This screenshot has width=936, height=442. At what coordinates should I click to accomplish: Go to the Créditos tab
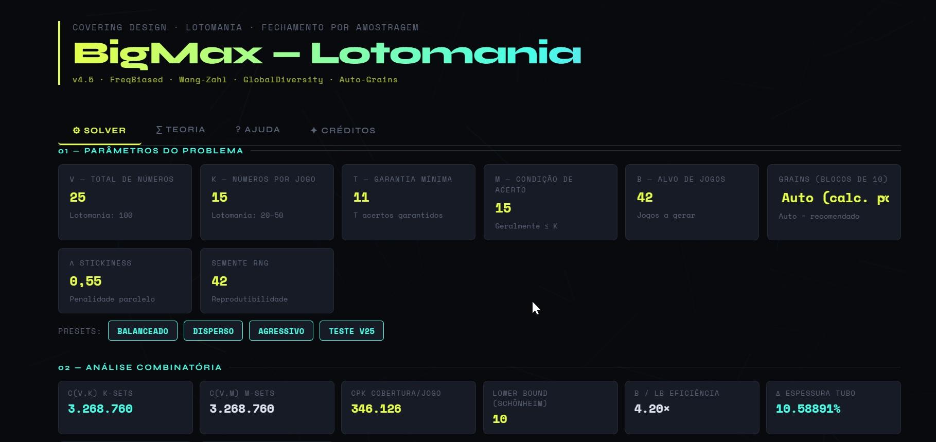point(343,130)
